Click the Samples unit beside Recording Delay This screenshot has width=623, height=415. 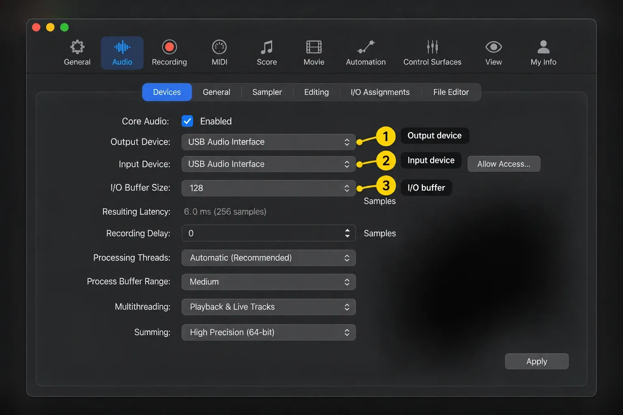(380, 233)
